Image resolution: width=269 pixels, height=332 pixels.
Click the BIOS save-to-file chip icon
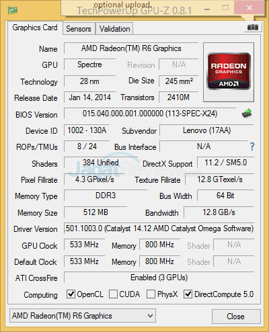247,114
